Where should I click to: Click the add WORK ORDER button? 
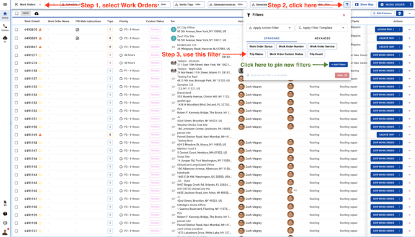(x=393, y=4)
